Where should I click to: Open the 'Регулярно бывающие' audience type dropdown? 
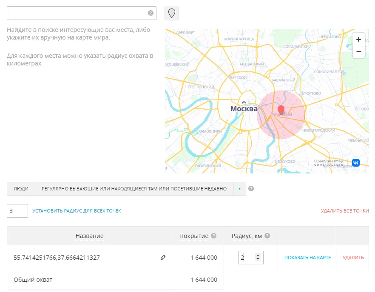coord(134,189)
